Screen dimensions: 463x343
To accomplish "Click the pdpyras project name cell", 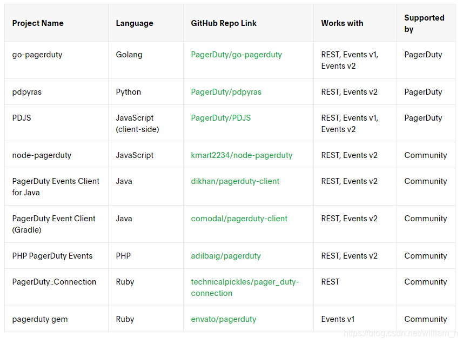I will 56,92.
